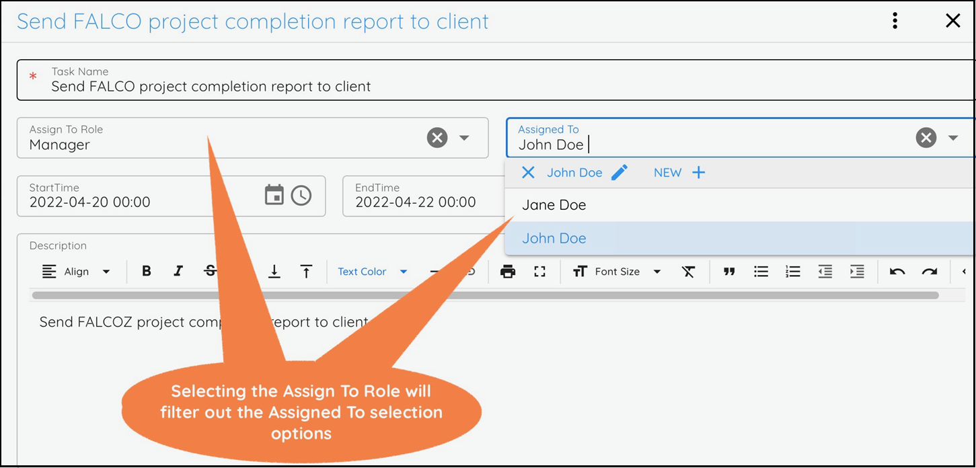This screenshot has height=468, width=976.
Task: Open the StartTime calendar picker
Action: (274, 195)
